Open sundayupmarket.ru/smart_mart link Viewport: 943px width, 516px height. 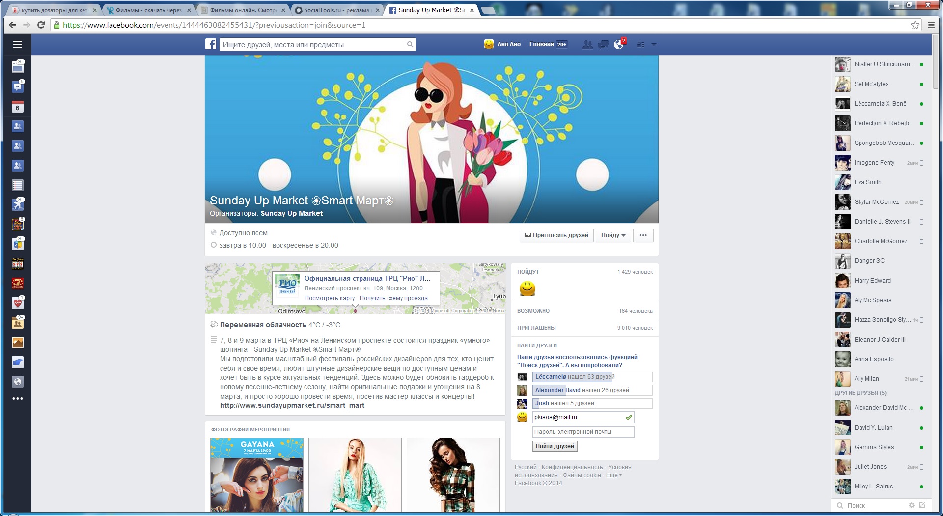[x=292, y=405]
